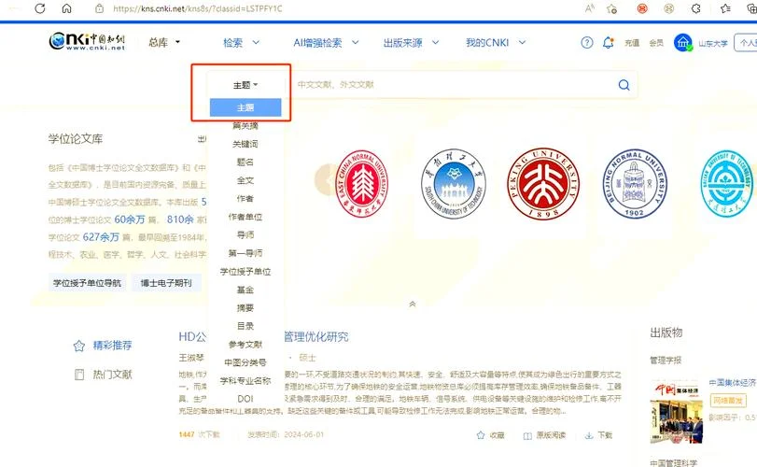Click 中国集体经济 journal cover thumbnail
The width and height of the screenshot is (757, 467).
(676, 412)
